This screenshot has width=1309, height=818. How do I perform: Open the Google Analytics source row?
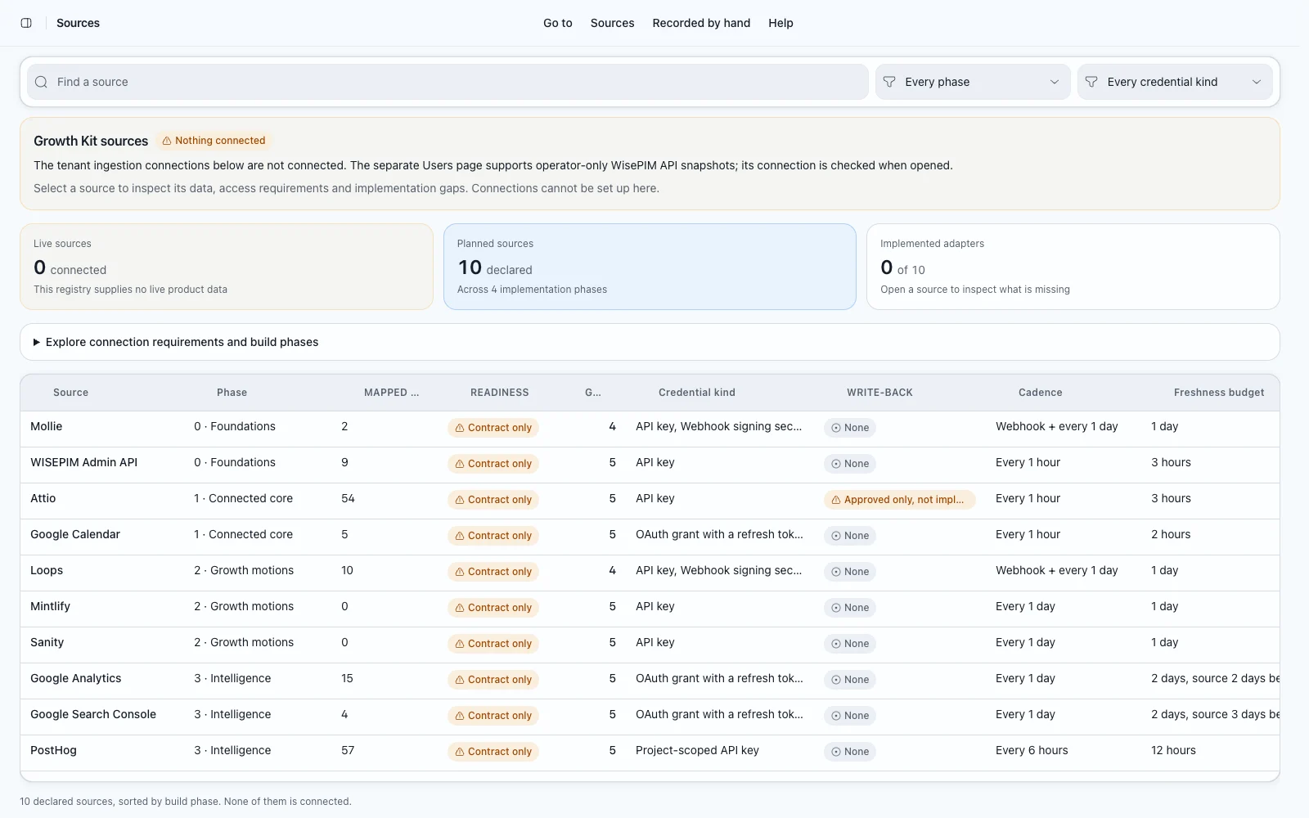650,680
